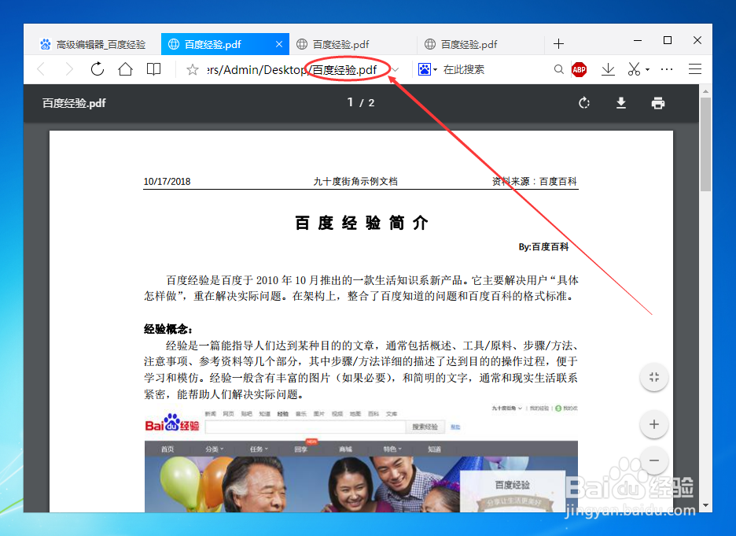The image size is (736, 536).
Task: Open the three-dot more options
Action: tap(667, 69)
